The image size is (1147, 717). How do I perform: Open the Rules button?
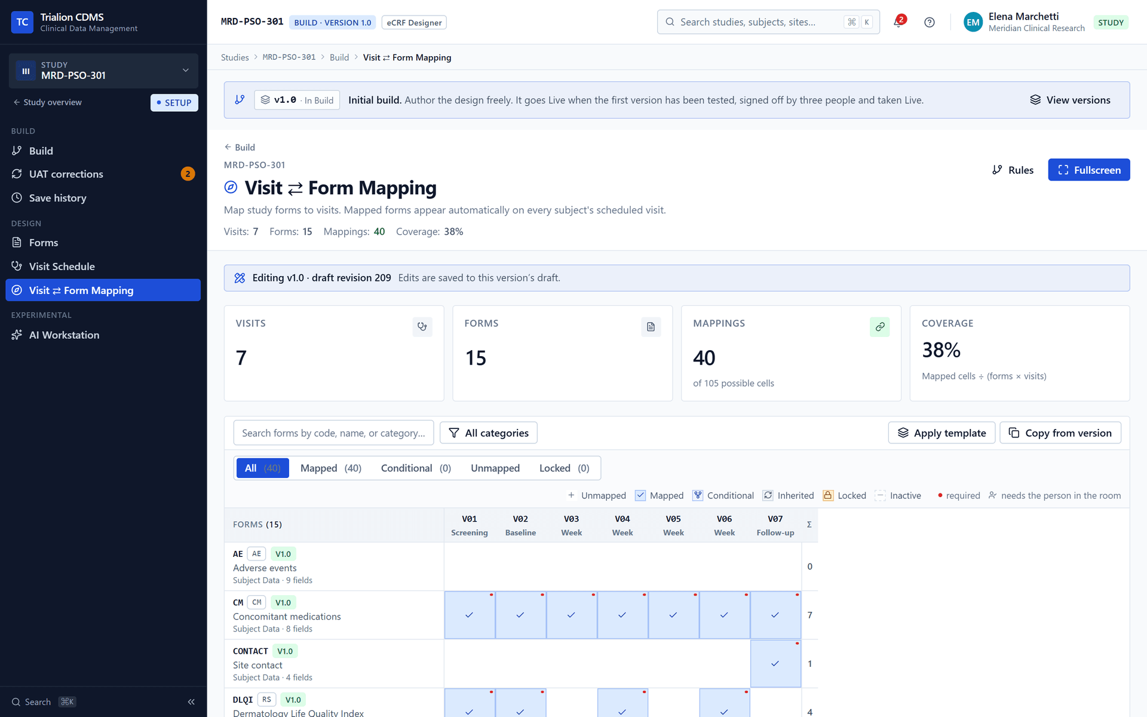1013,170
